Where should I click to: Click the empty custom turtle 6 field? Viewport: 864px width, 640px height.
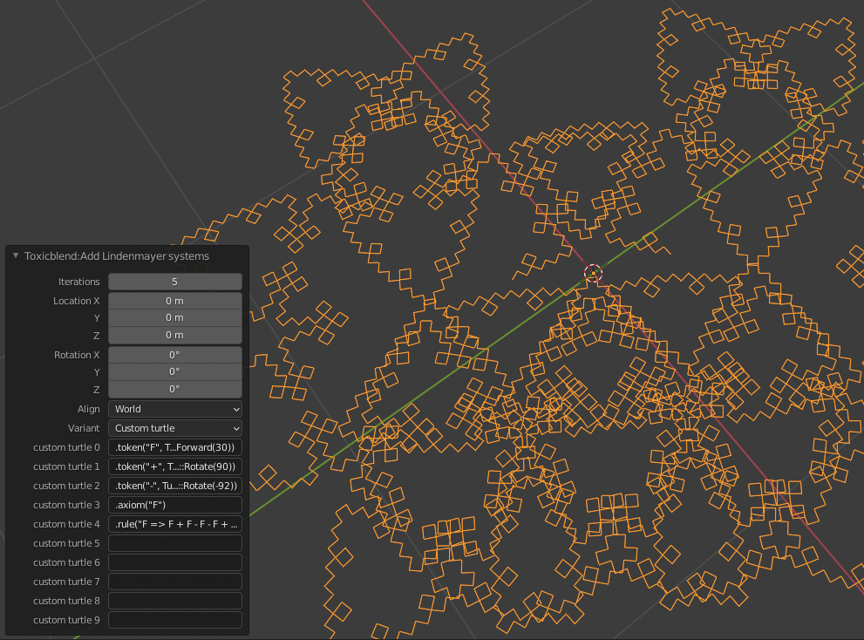pos(174,562)
